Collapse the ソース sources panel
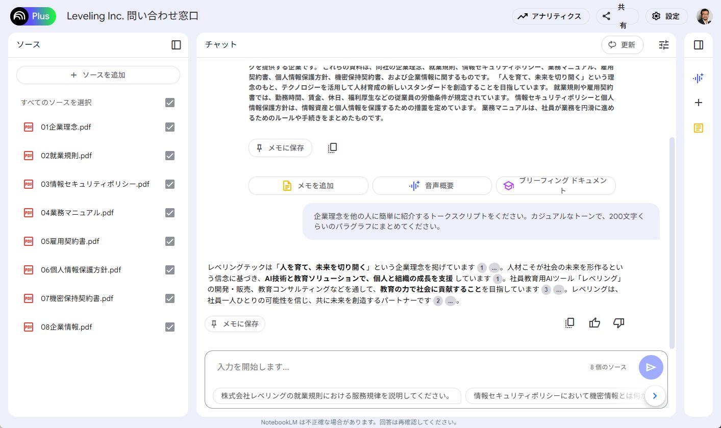The width and height of the screenshot is (721, 428). click(x=176, y=45)
